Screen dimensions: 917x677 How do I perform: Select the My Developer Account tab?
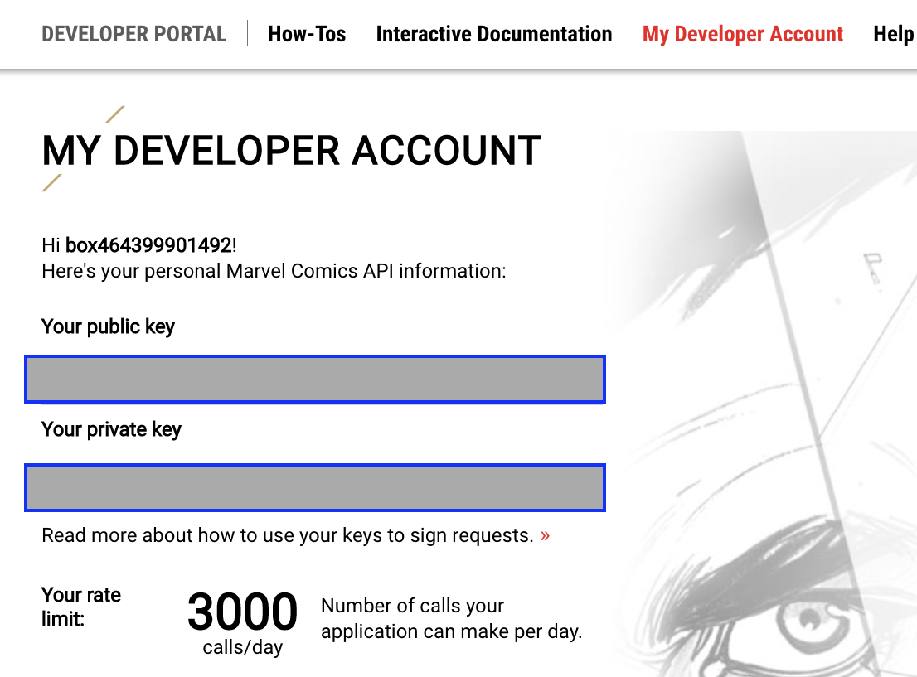(x=742, y=34)
